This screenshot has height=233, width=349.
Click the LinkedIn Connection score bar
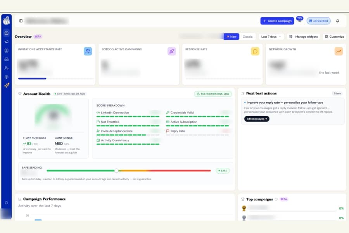pyautogui.click(x=128, y=116)
